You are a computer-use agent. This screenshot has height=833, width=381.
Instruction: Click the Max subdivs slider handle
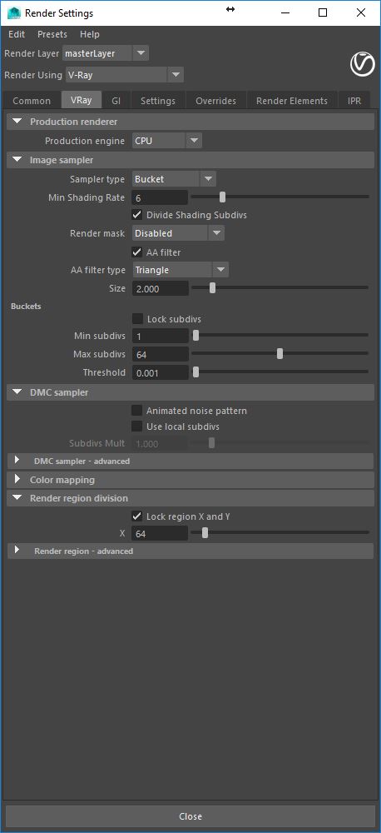tap(280, 354)
